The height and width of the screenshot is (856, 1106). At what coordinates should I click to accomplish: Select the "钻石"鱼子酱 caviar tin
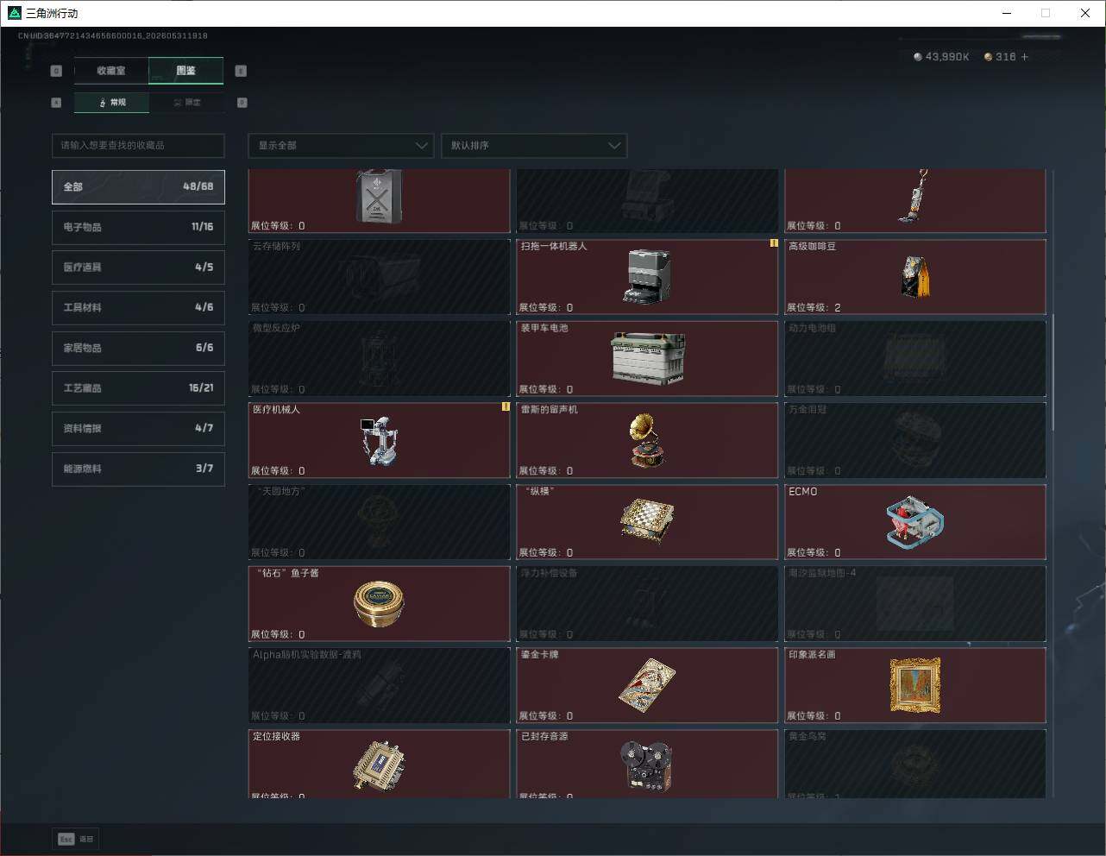(380, 603)
